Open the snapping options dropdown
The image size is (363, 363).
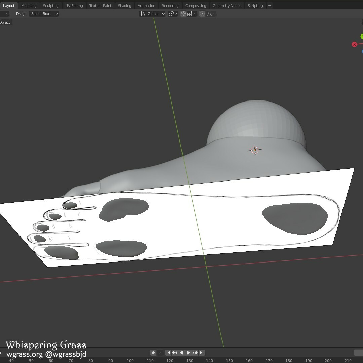[x=192, y=14]
